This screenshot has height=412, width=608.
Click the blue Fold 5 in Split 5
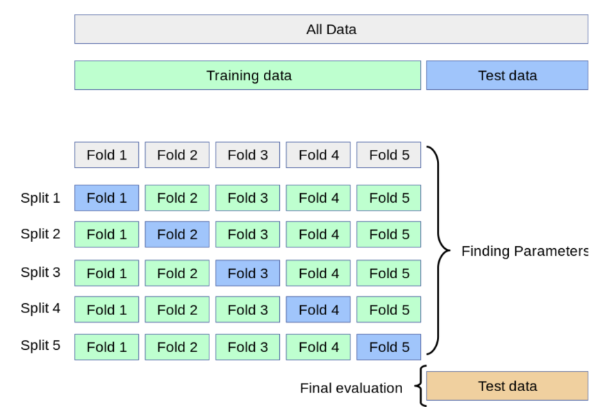389,347
